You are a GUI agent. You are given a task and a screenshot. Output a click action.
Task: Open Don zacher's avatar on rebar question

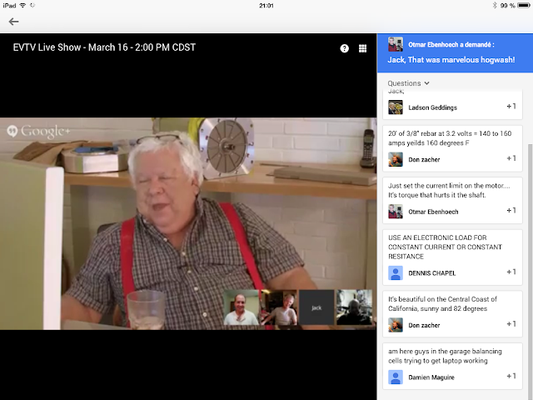396,159
